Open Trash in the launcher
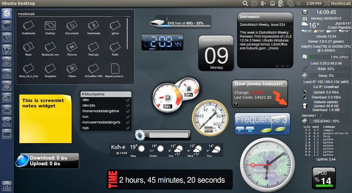 7,185
